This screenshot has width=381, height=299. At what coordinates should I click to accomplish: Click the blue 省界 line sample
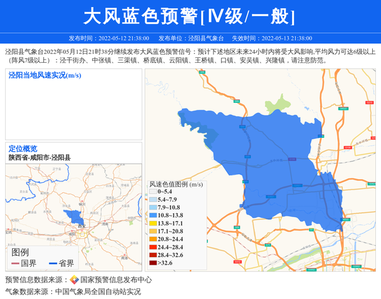[53, 263]
